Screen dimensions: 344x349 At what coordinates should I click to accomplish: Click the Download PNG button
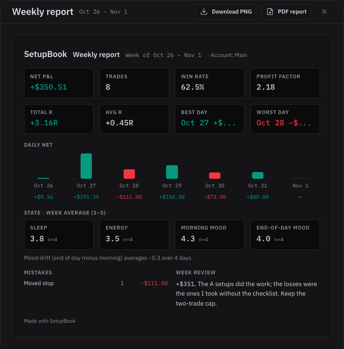coord(226,12)
